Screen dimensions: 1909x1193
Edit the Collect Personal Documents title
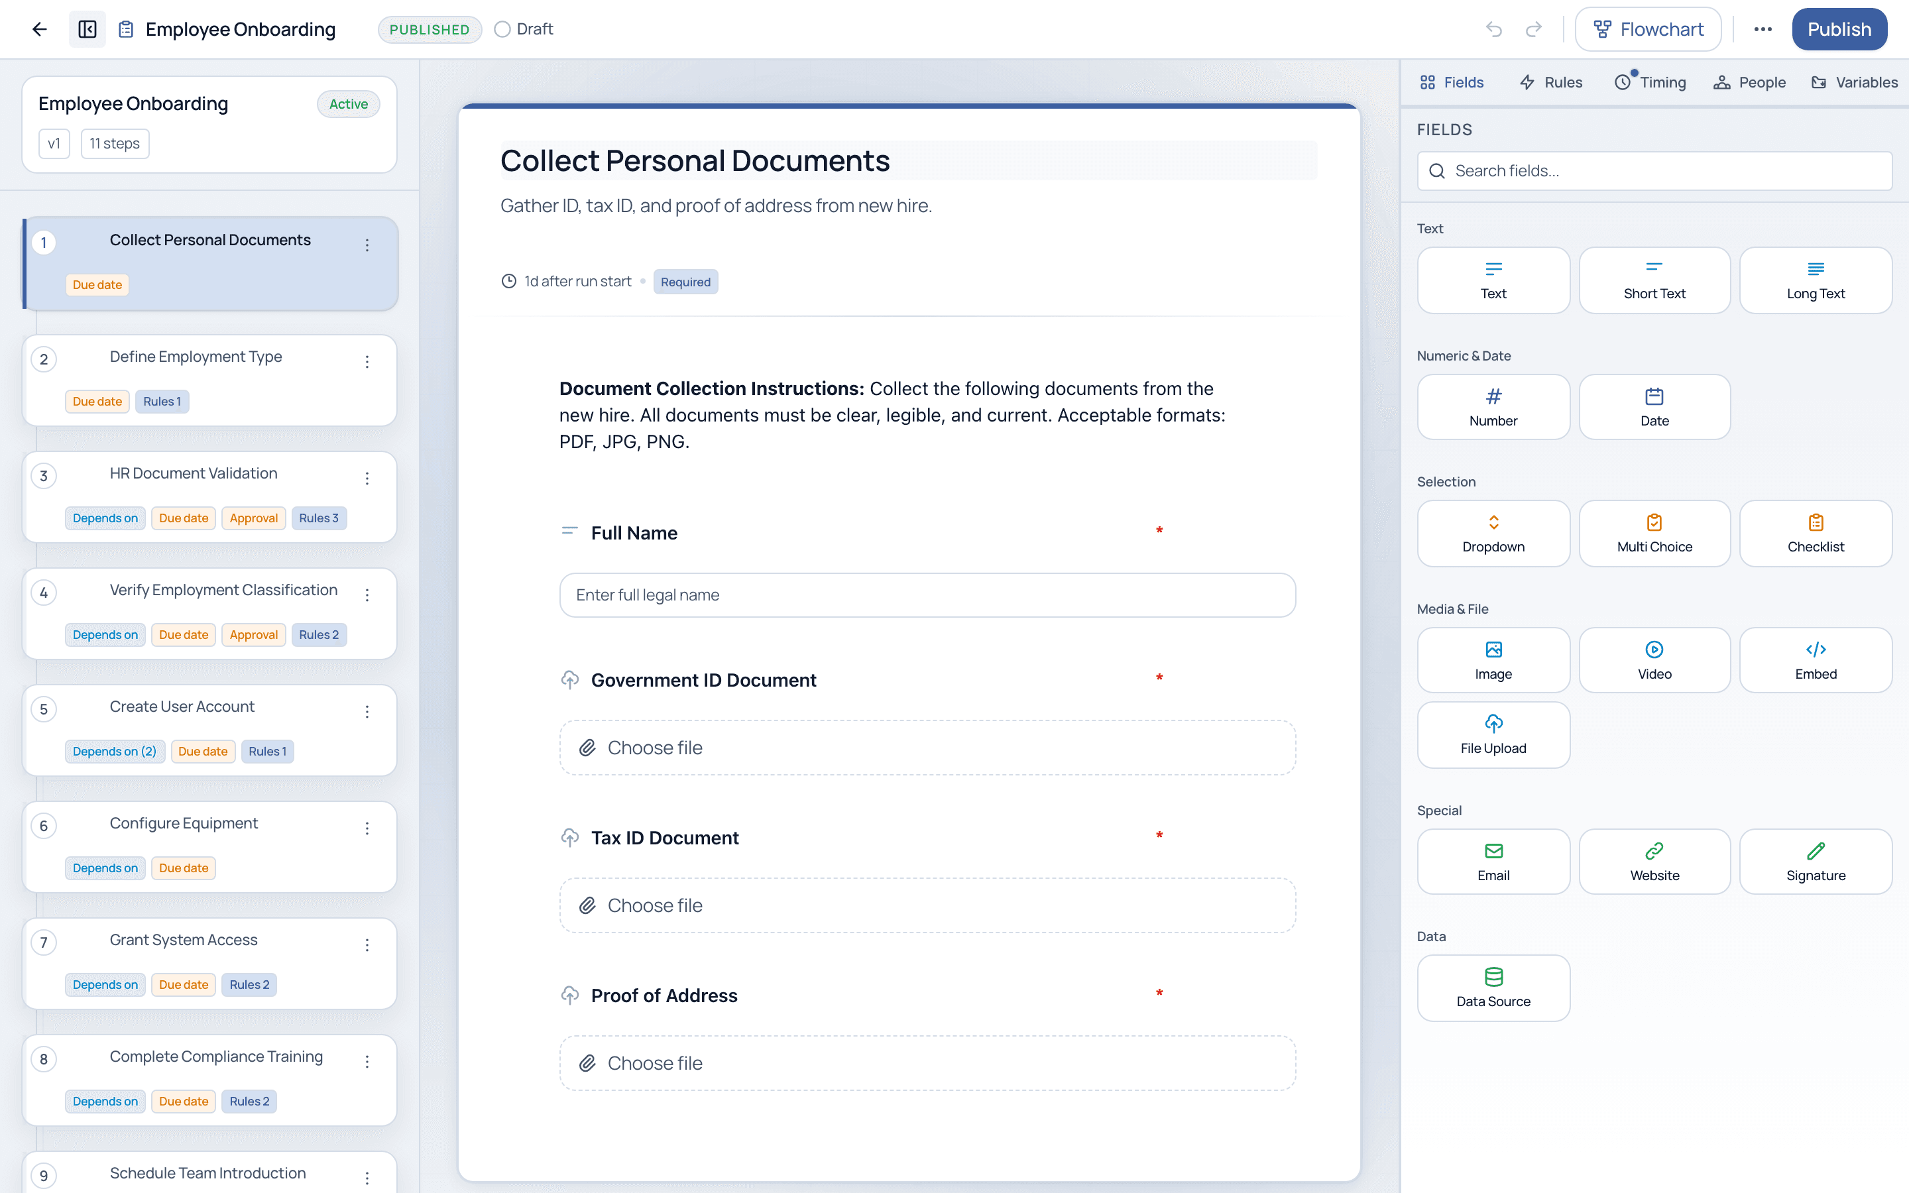[908, 161]
